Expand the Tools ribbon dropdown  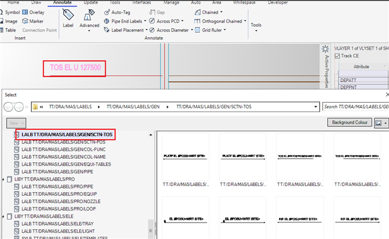pyautogui.click(x=256, y=31)
